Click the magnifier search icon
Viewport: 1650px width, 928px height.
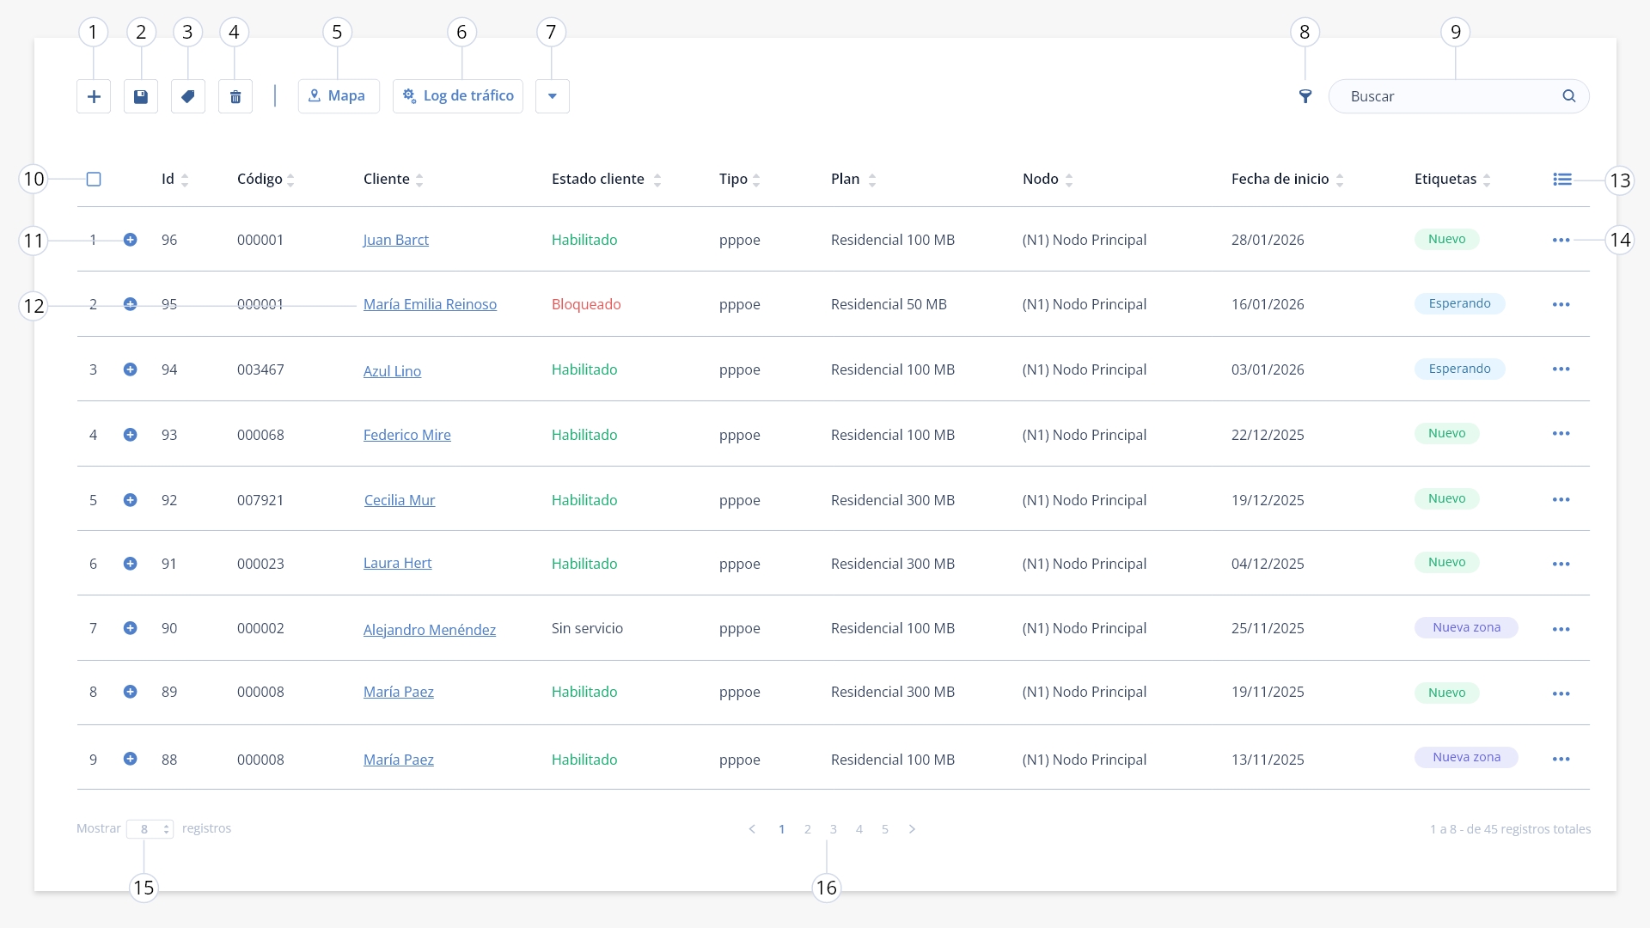1569,96
